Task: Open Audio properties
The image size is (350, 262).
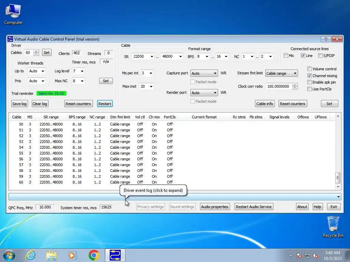Action: (x=215, y=207)
